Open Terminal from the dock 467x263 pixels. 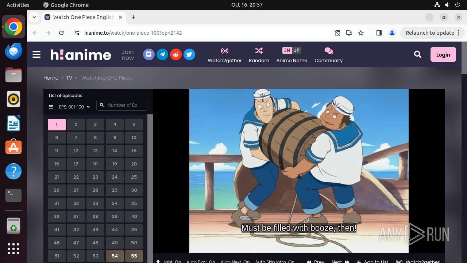coord(13,195)
